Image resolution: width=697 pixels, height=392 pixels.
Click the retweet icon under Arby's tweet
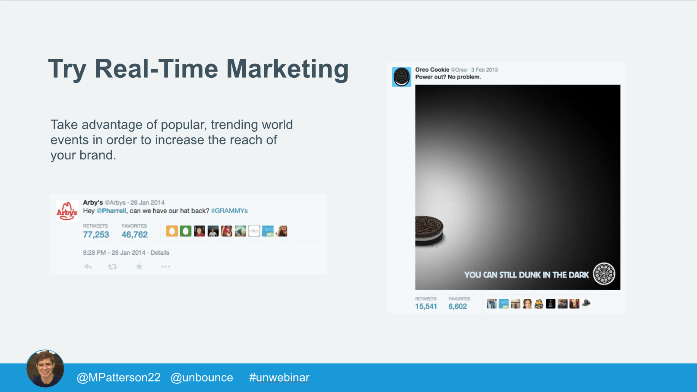tap(113, 267)
